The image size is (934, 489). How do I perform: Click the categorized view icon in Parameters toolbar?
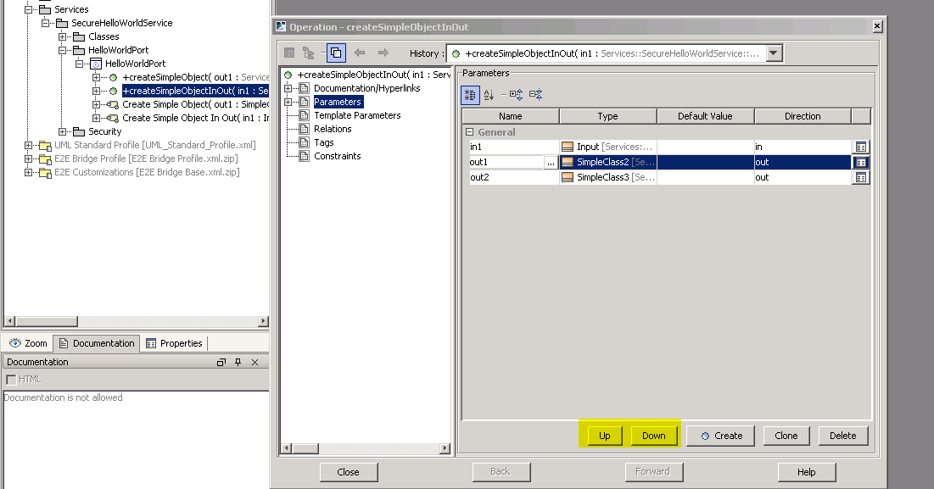[x=470, y=94]
